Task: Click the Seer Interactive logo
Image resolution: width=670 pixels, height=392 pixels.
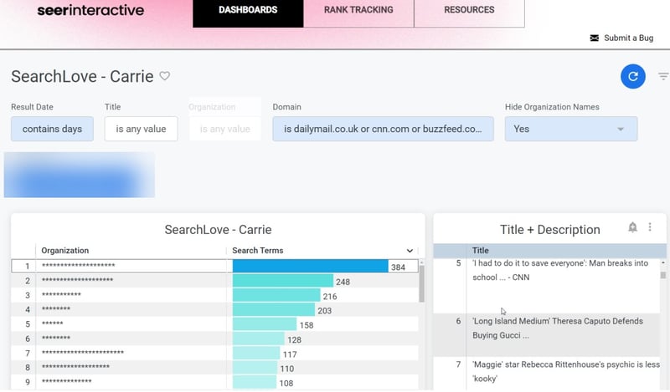Action: pos(90,11)
